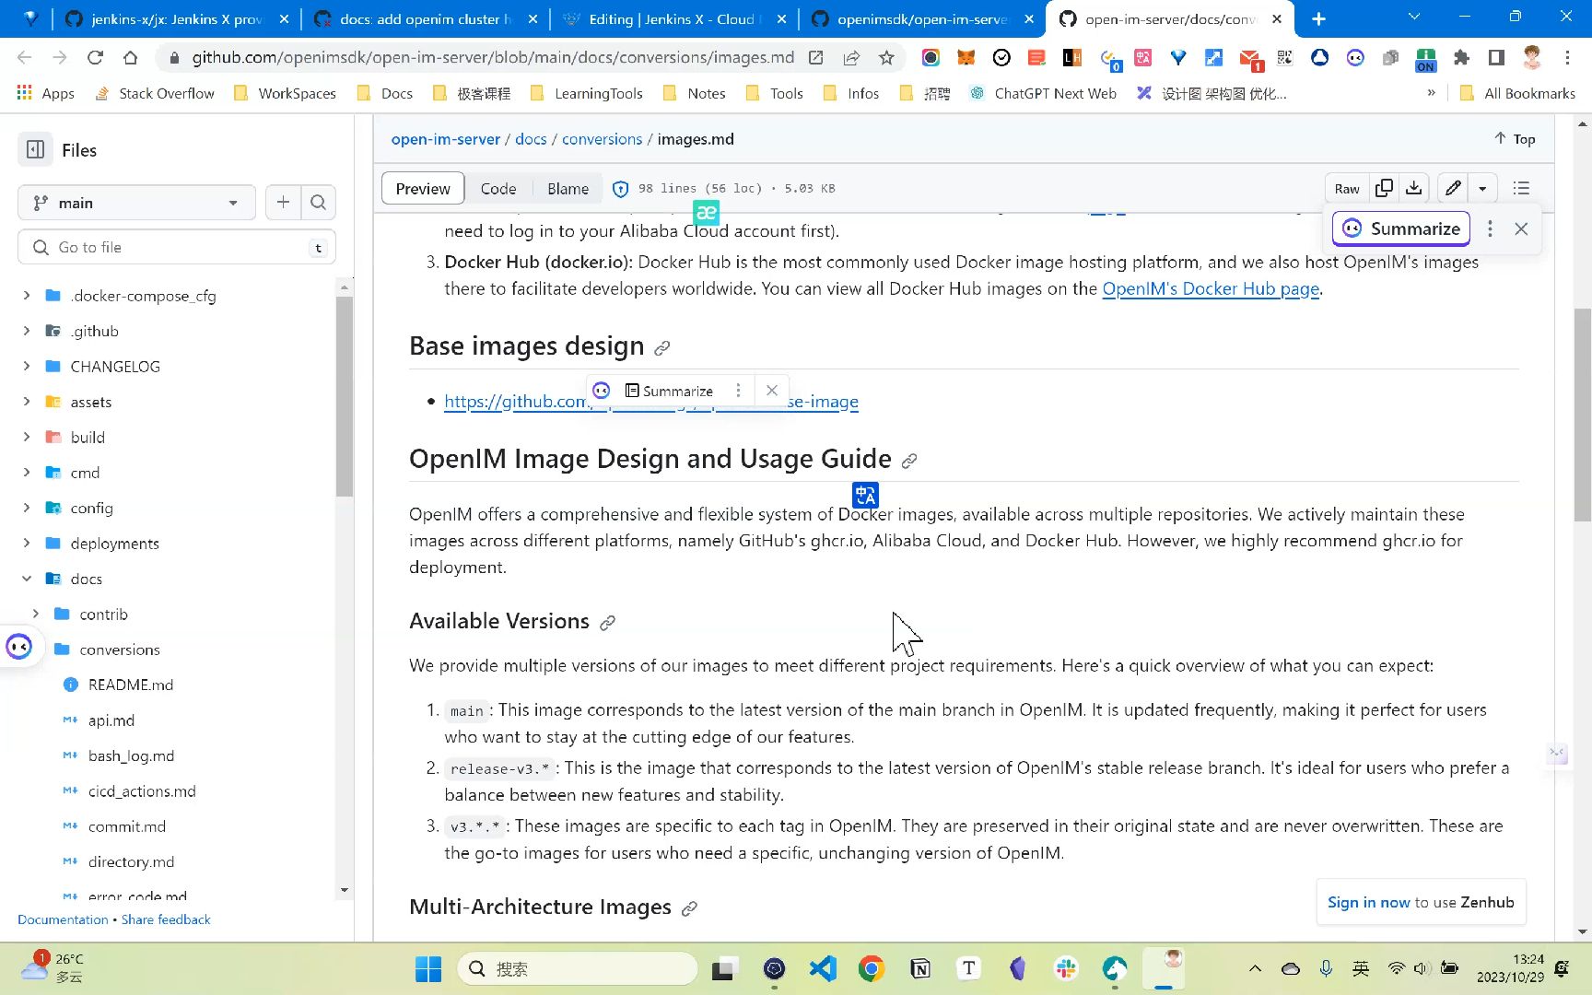
Task: Collapse the Files side panel
Action: pos(36,150)
